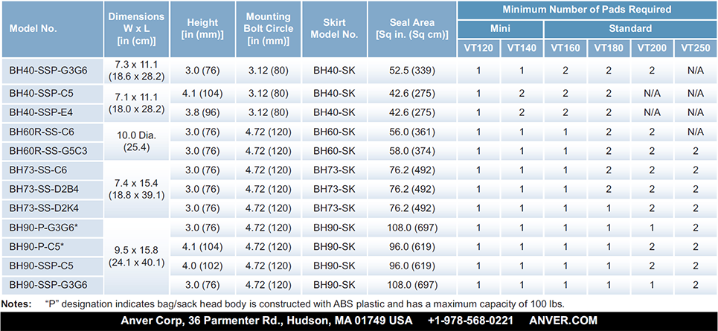Click the Skirt Model No. header
Image resolution: width=718 pixels, height=331 pixels.
tap(336, 29)
